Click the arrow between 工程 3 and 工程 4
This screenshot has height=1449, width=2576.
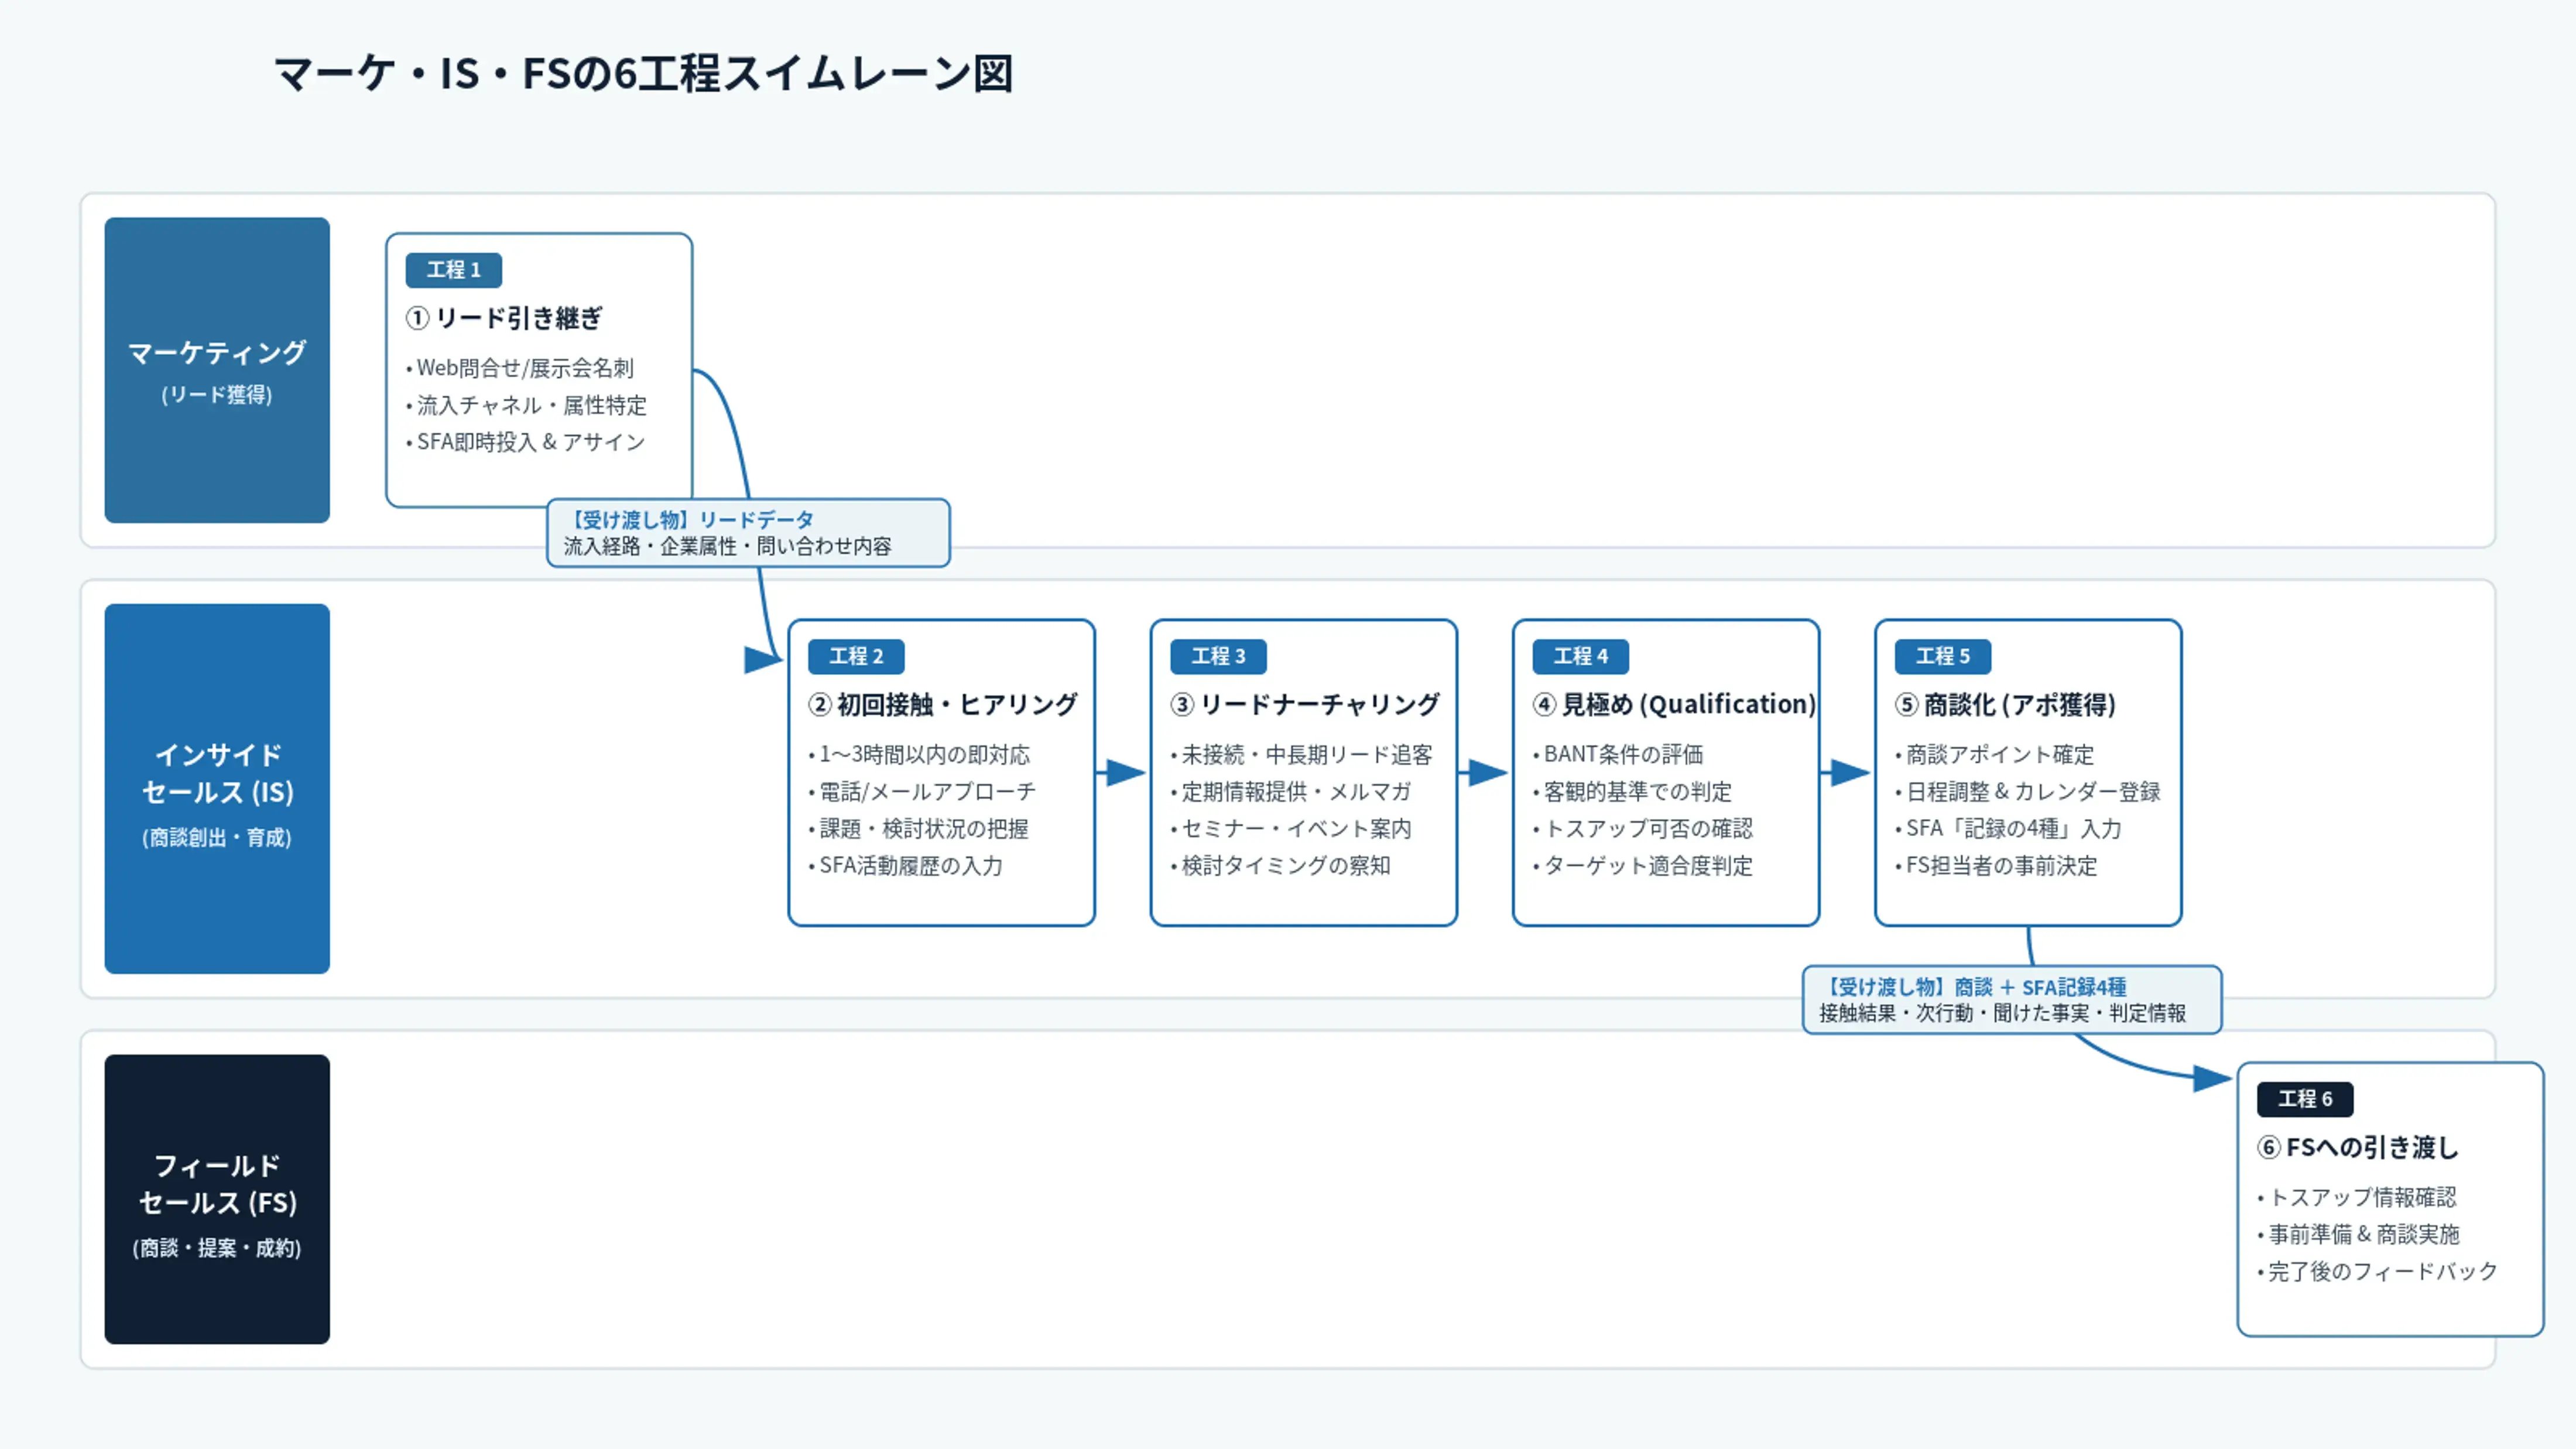(1484, 772)
